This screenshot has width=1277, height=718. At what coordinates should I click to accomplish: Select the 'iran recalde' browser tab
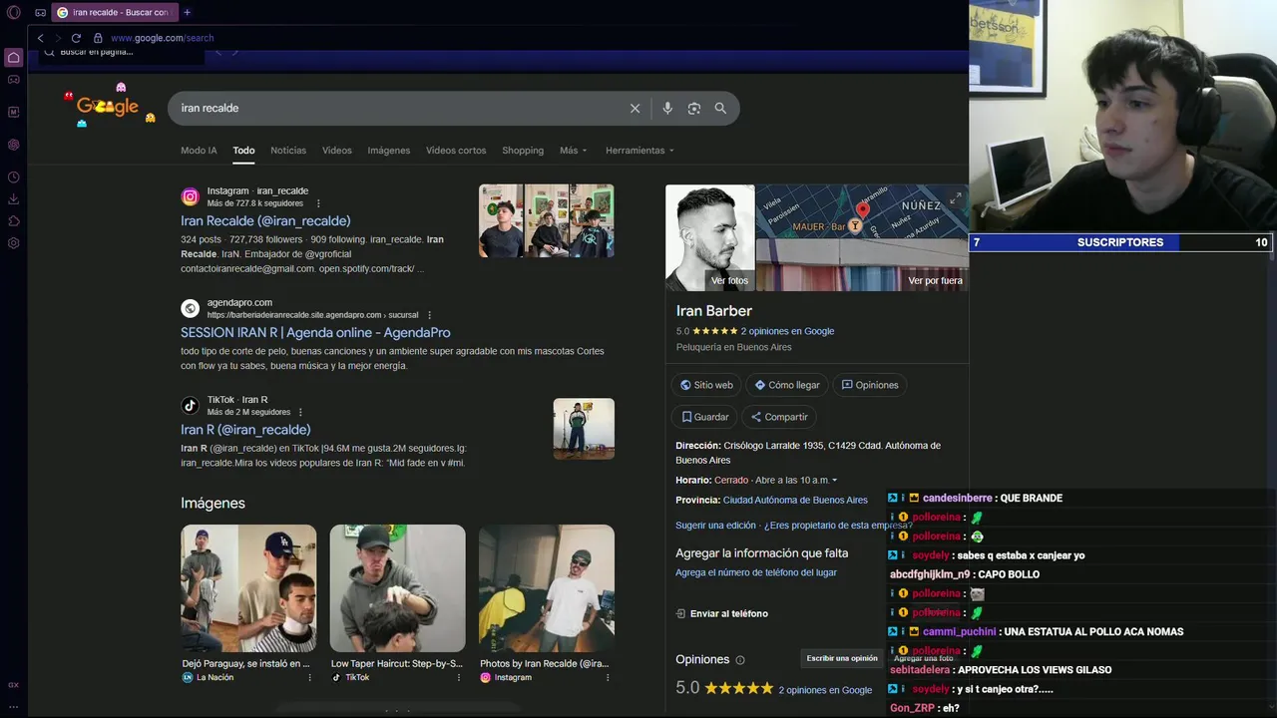point(113,12)
